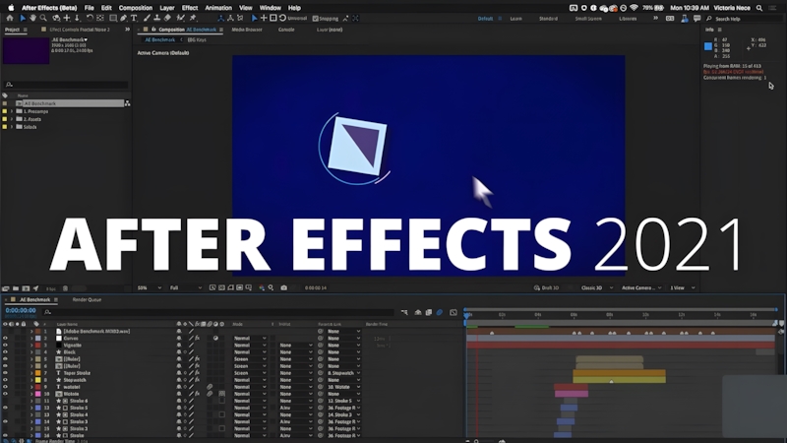Hide the Stopwatch layer eye toggle

5,380
